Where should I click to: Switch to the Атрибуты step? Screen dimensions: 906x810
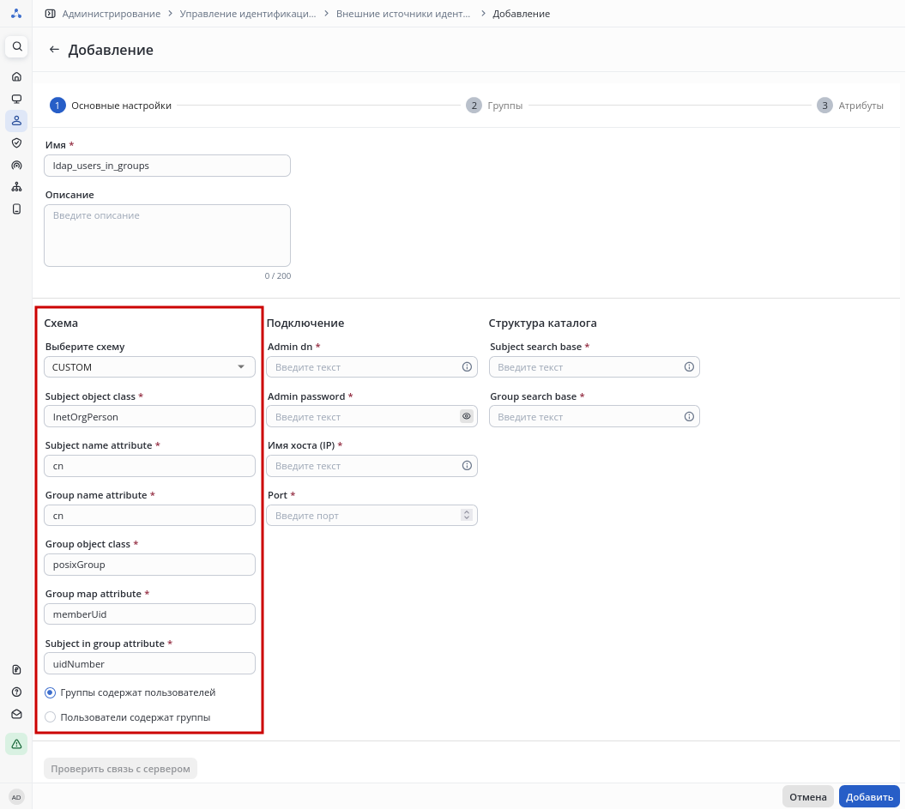point(849,106)
